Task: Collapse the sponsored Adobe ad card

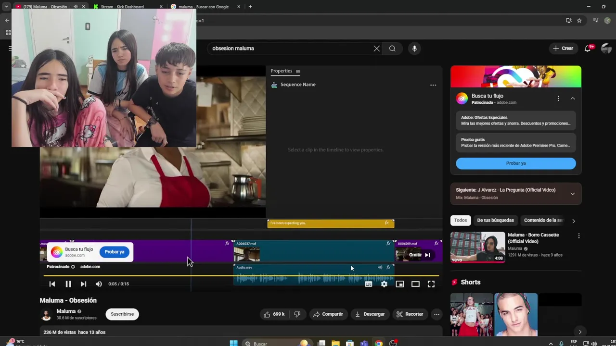Action: pos(573,99)
